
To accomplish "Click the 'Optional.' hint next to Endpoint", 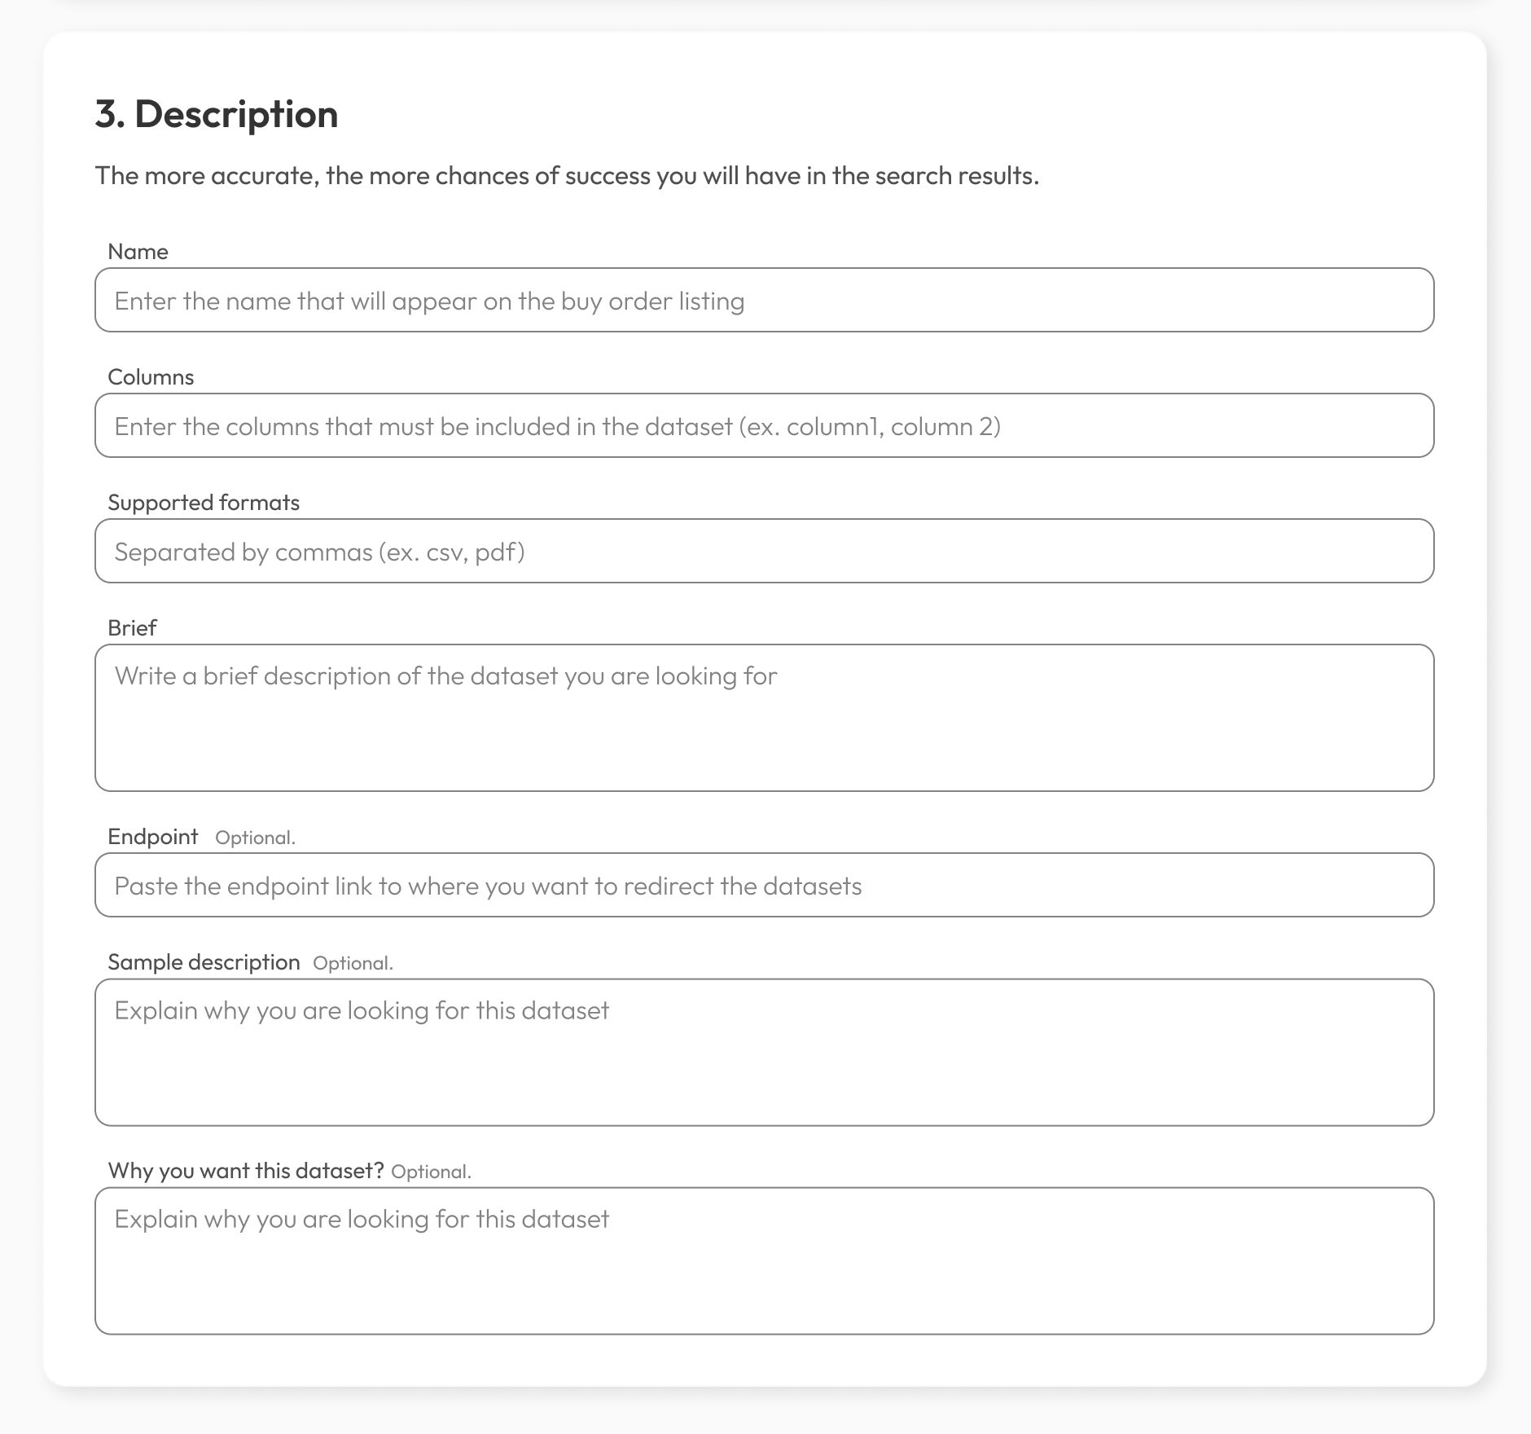I will pyautogui.click(x=254, y=837).
